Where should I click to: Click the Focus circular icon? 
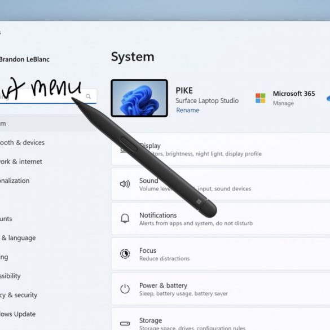(x=125, y=254)
